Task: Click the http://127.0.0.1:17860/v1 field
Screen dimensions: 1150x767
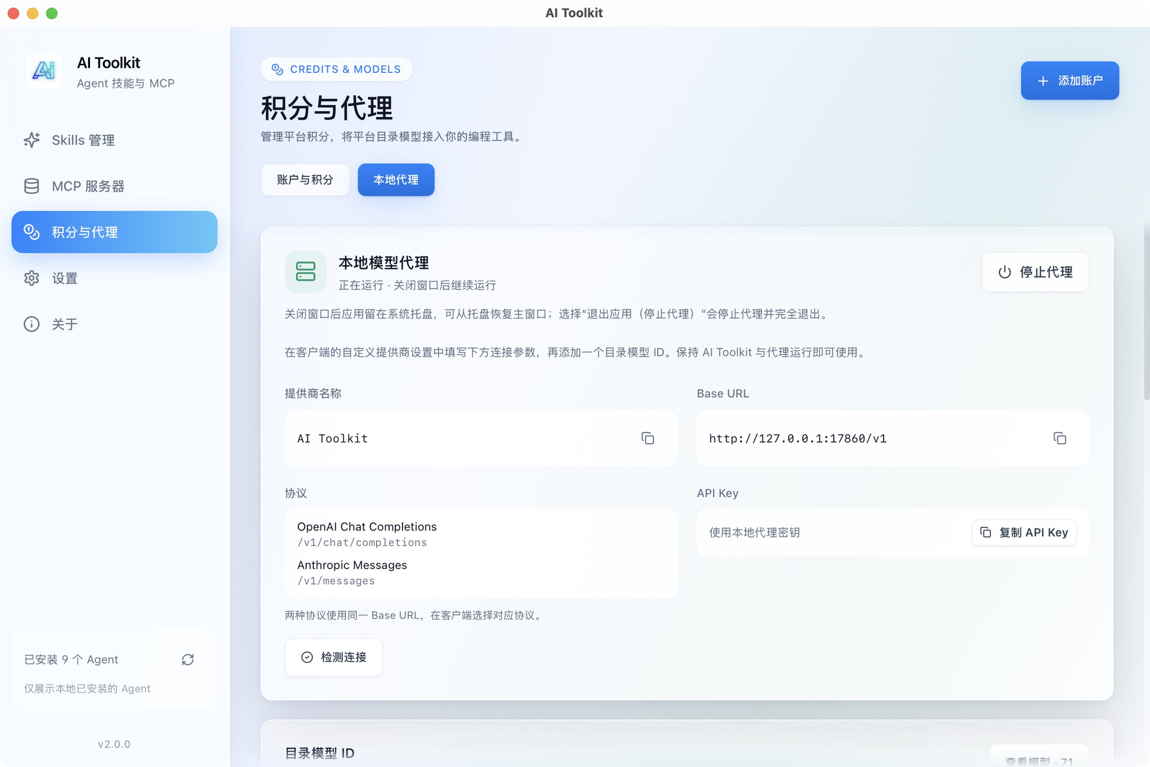Action: [x=893, y=438]
